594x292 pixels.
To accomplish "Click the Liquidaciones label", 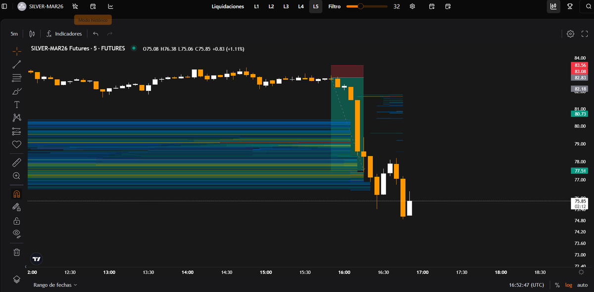I will click(228, 6).
